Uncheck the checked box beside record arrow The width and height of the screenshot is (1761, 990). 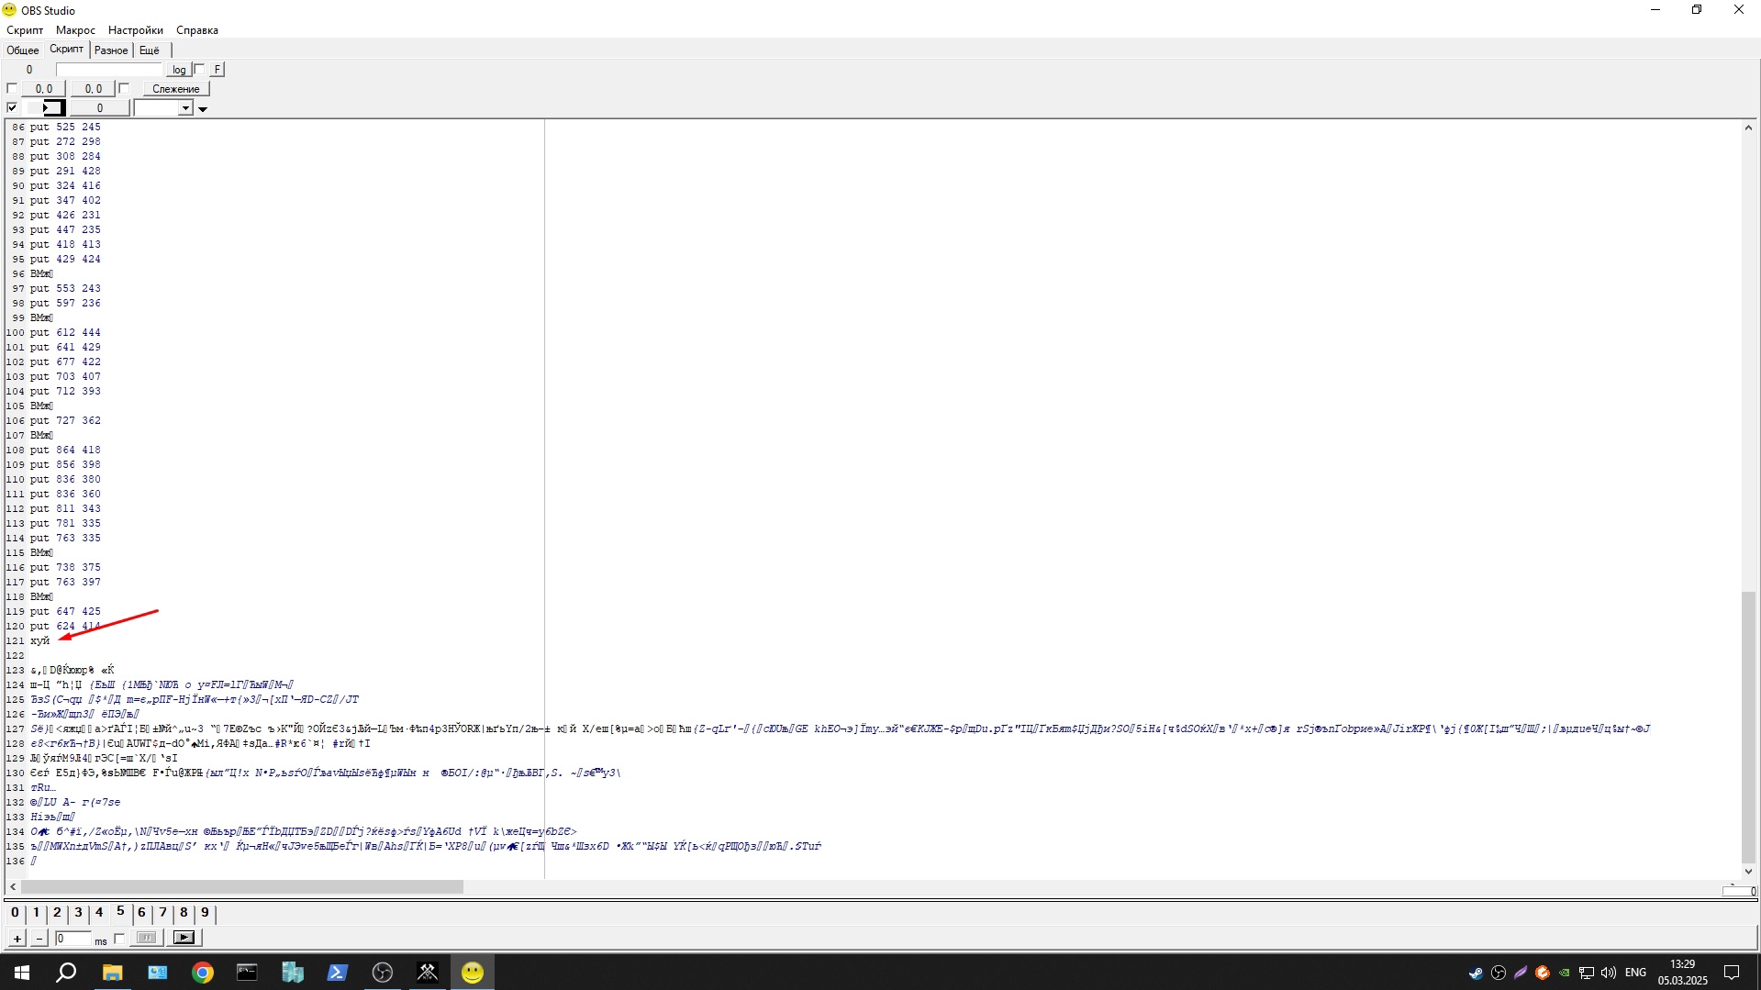[x=12, y=108]
